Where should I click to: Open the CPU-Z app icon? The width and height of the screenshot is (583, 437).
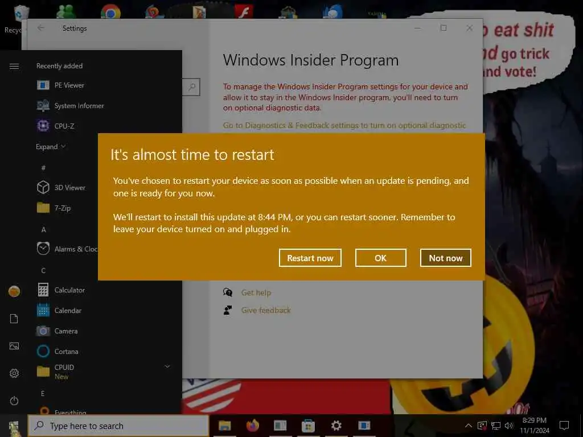point(43,126)
